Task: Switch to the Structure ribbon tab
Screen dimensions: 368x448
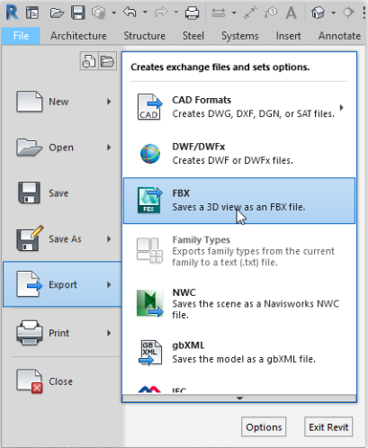Action: (145, 36)
